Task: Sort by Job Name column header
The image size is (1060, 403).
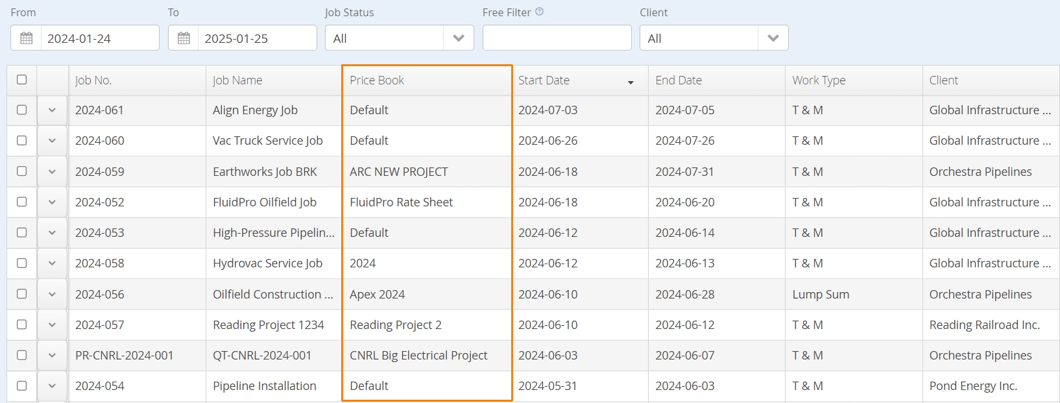Action: coord(274,80)
